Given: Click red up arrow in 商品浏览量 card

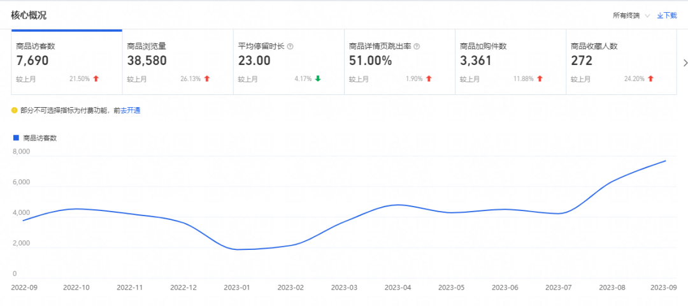Looking at the screenshot, I should tap(207, 79).
